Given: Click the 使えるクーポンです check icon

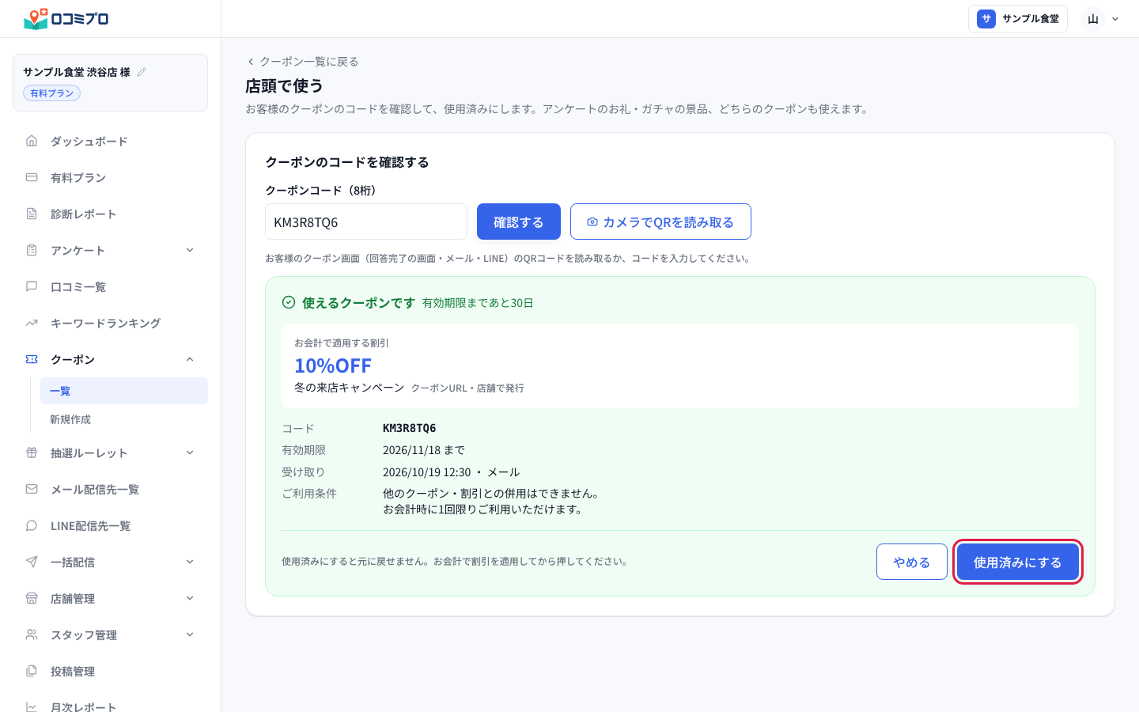Looking at the screenshot, I should coord(289,302).
